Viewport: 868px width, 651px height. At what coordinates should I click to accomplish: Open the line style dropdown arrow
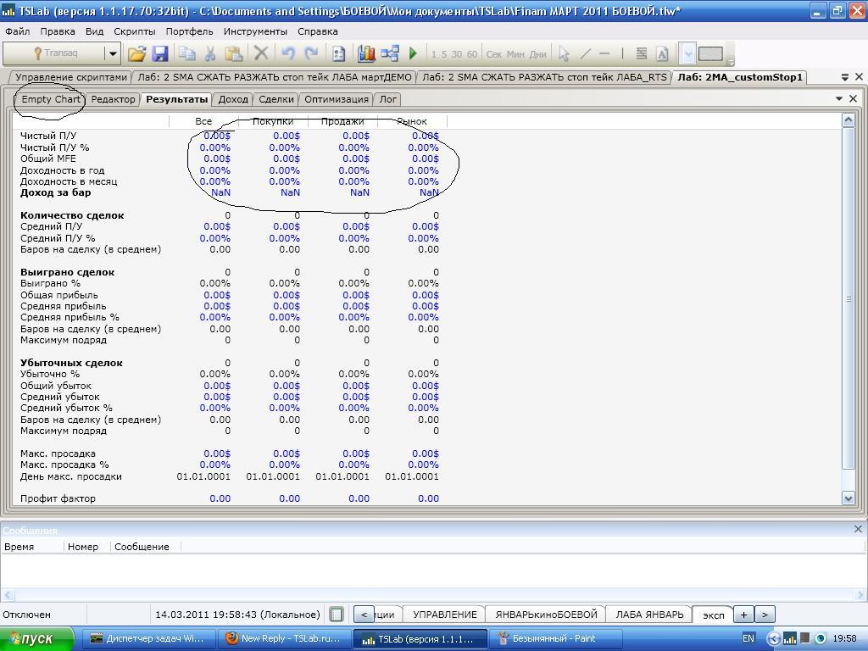point(688,53)
